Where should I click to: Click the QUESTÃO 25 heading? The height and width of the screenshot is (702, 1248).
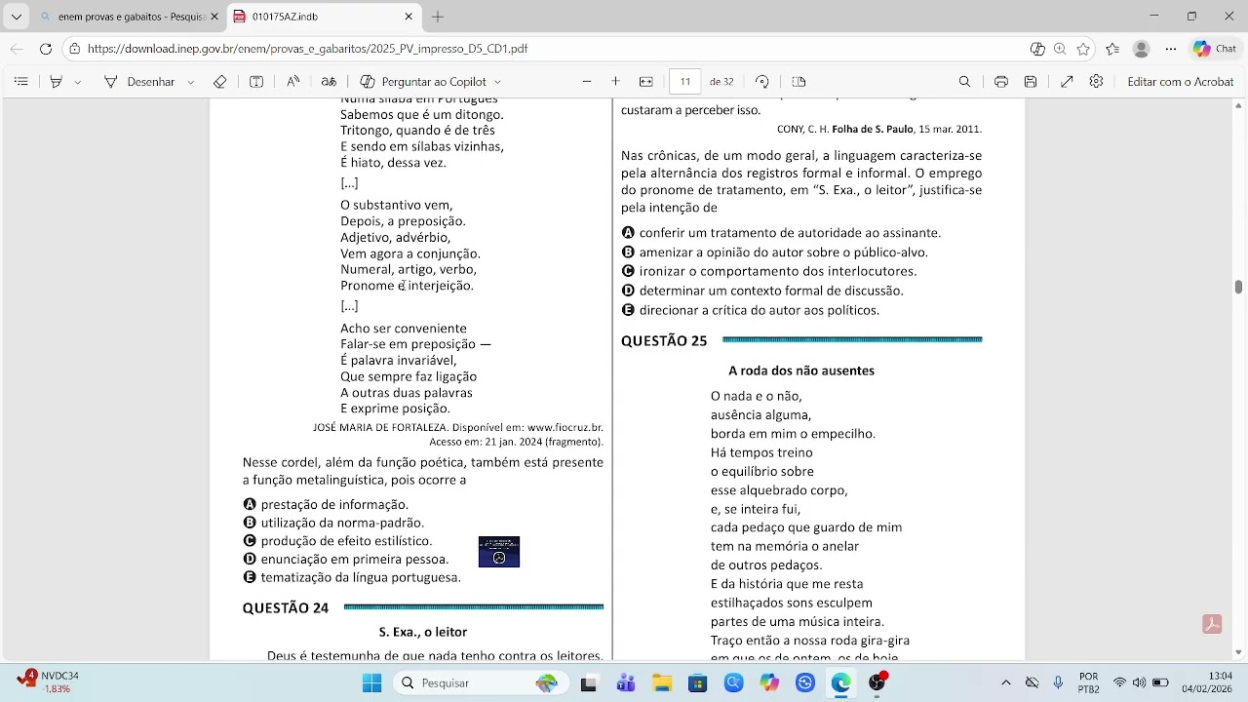point(664,341)
